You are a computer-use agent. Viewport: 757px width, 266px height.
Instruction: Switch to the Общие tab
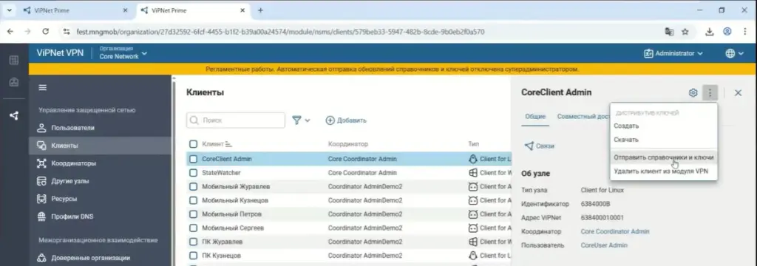535,116
